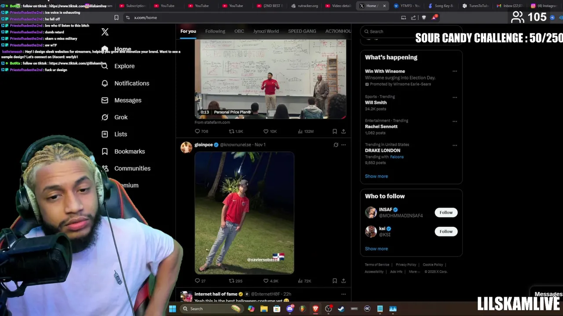Open more options for Rachel Sennott trend
This screenshot has width=563, height=316.
coord(455,121)
